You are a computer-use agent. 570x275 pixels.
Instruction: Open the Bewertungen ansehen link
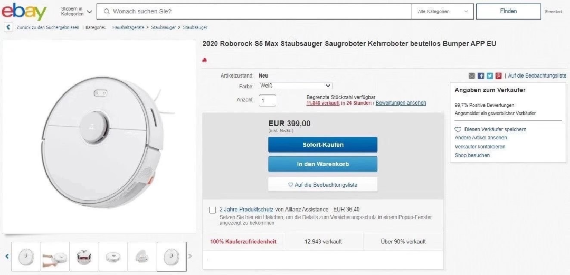point(401,103)
